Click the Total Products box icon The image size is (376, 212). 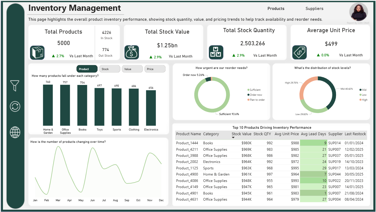37,53
